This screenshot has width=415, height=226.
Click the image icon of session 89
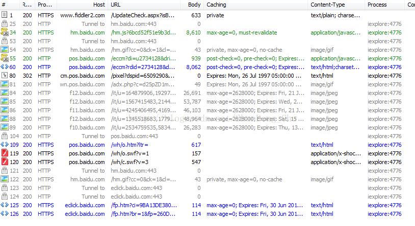click(x=5, y=127)
